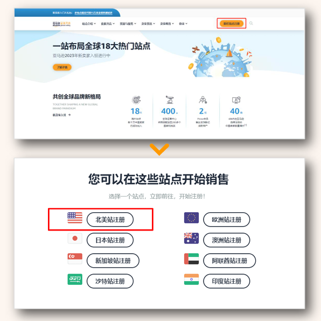Click the 印度站注册 button
321x321 pixels.
227,281
